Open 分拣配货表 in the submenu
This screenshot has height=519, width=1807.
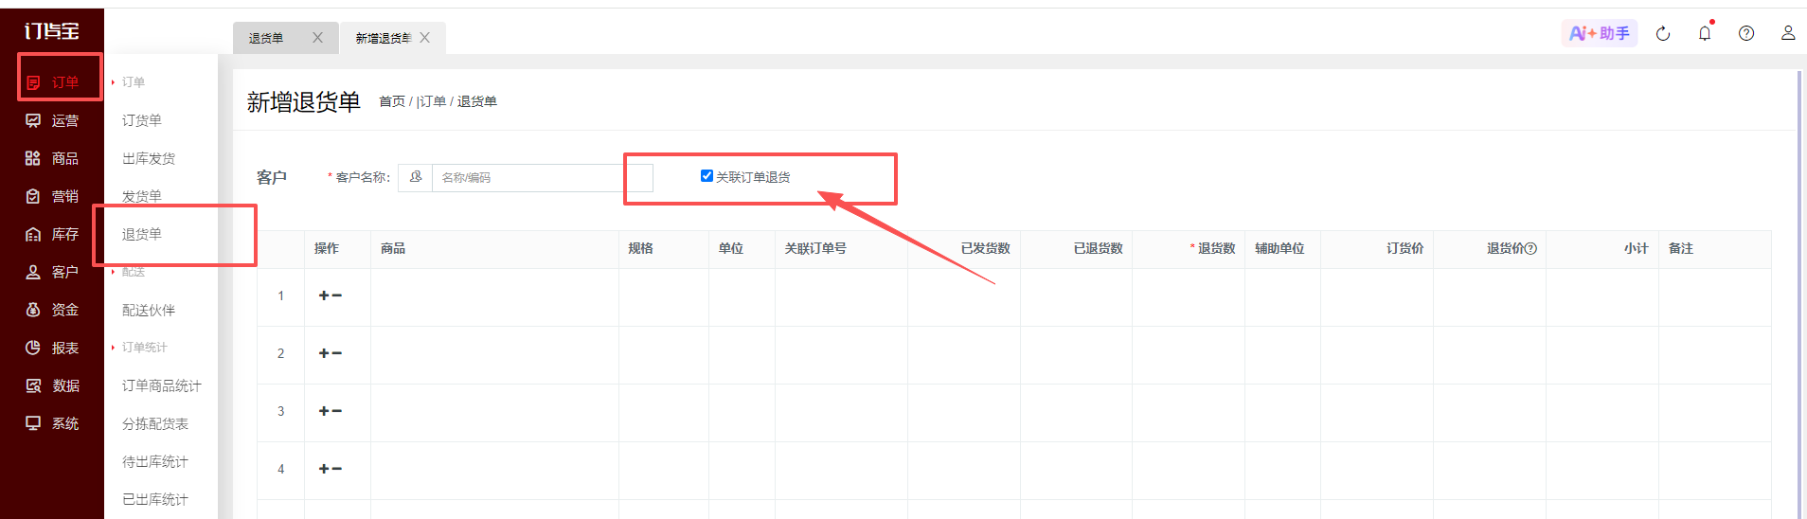pos(155,423)
